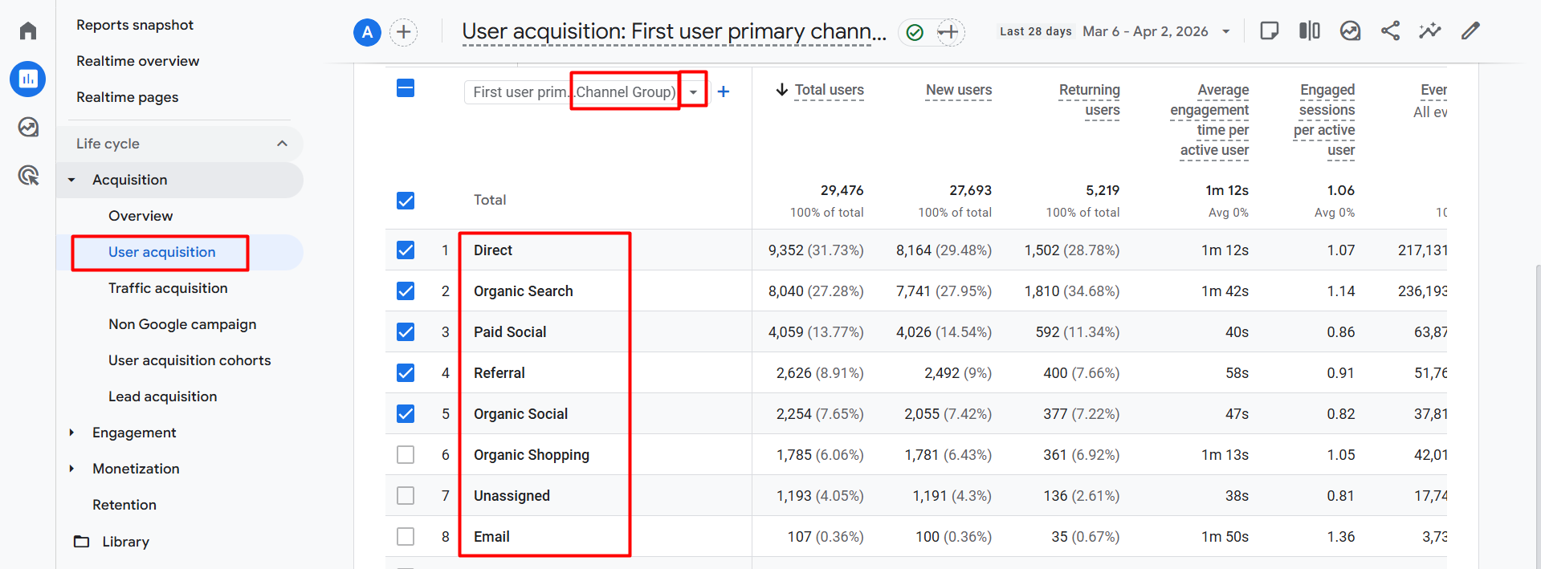Open the Explore icon in left rail
Screen dimensions: 1541x569
tap(28, 127)
